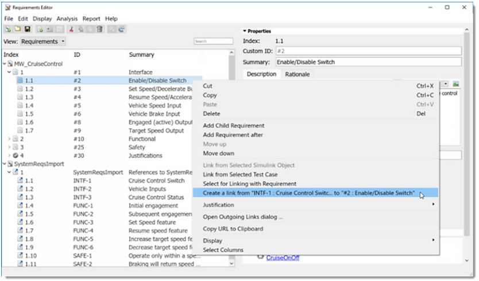Open the Analysis menu
This screenshot has width=479, height=281.
point(67,18)
